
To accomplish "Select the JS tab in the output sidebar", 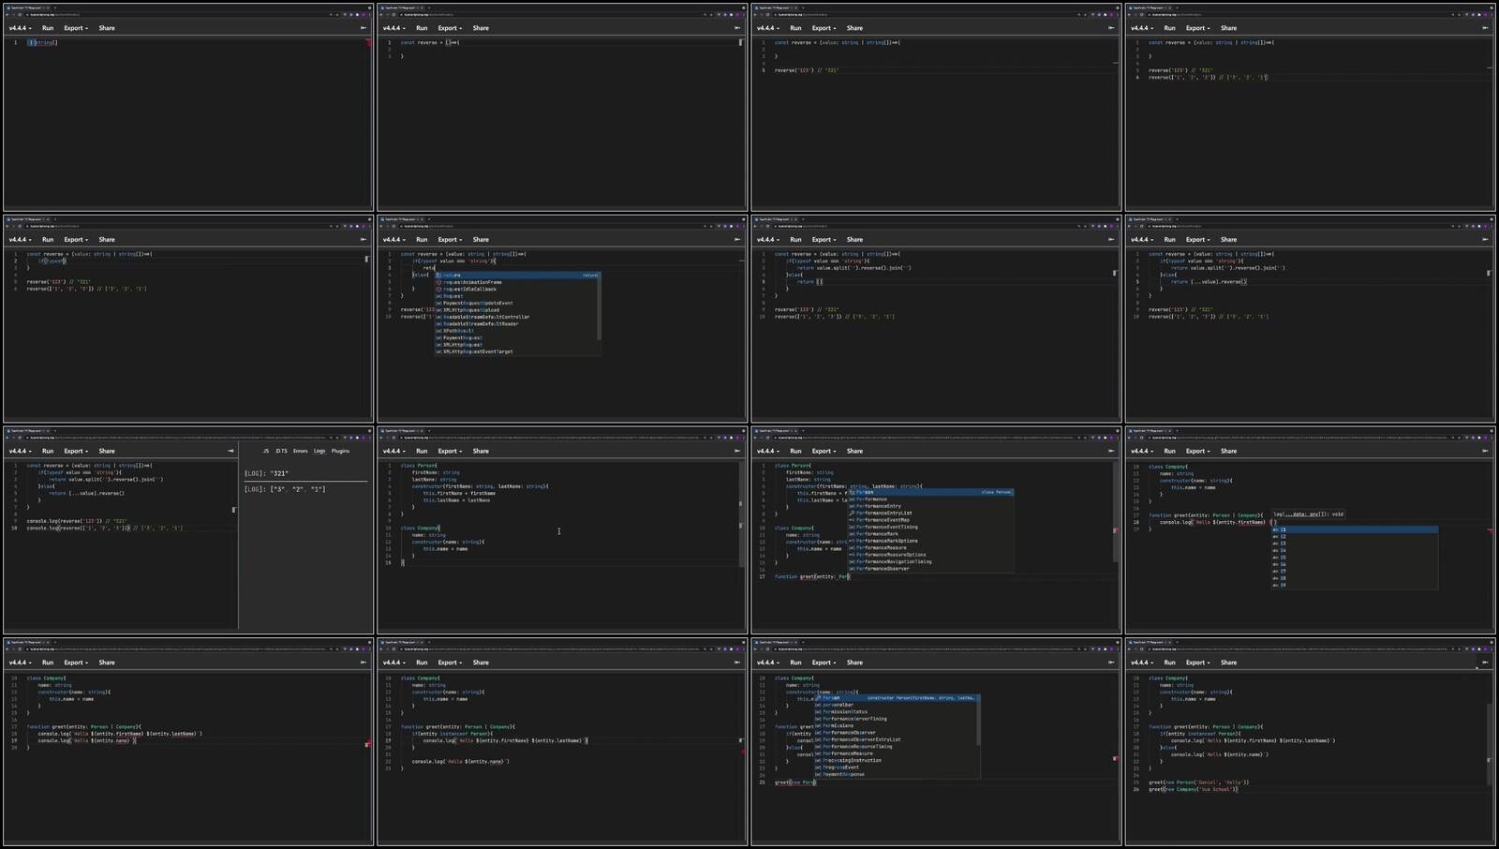I will 265,451.
